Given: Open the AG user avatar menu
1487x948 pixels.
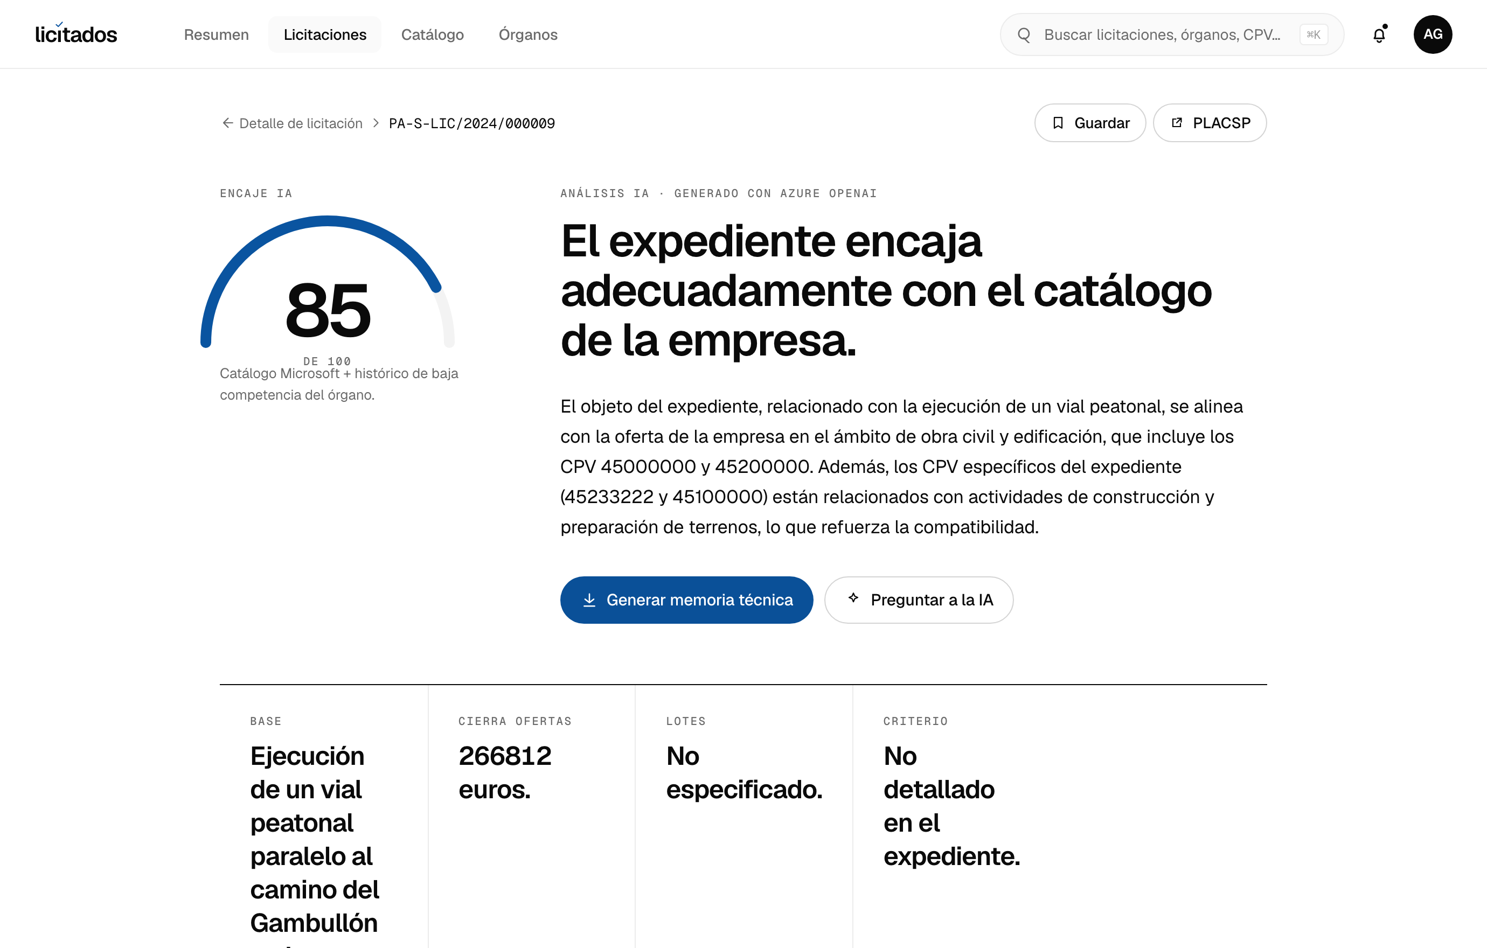Looking at the screenshot, I should pyautogui.click(x=1433, y=34).
